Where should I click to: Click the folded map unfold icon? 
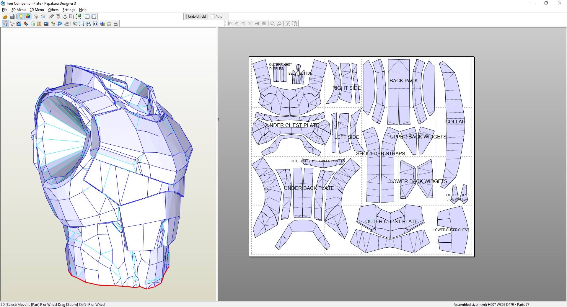75,24
